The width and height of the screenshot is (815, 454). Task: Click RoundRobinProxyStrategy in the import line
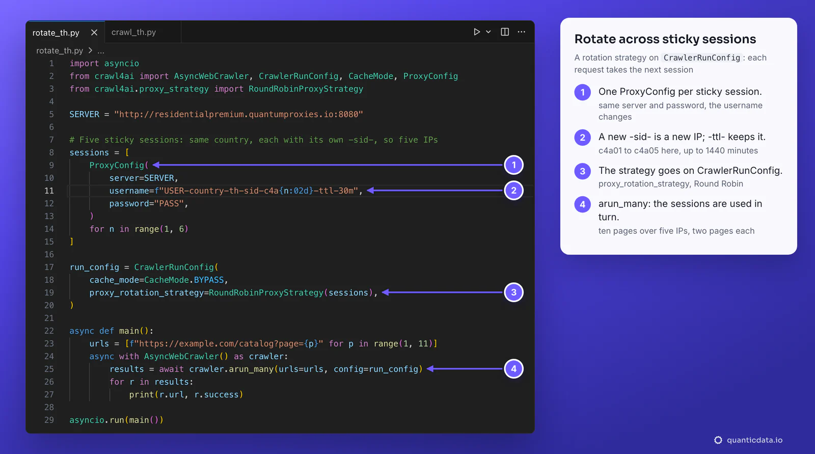[306, 89]
